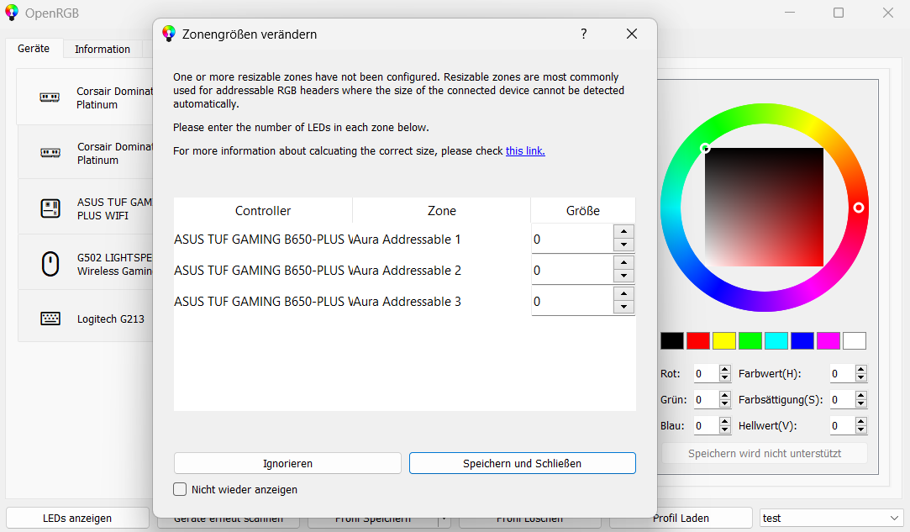
Task: Click the Grün value down arrow
Action: point(724,403)
